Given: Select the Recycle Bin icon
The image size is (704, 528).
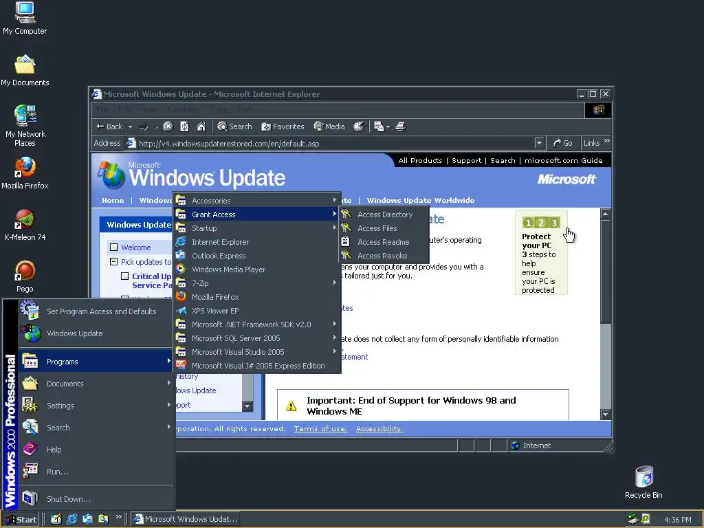Looking at the screenshot, I should (x=643, y=482).
